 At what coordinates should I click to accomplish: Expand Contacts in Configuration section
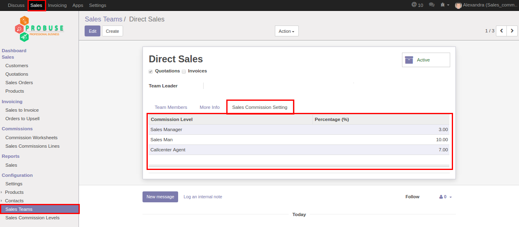pyautogui.click(x=2, y=201)
